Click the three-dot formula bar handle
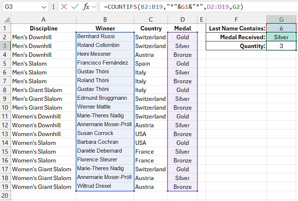 [x=53, y=7]
